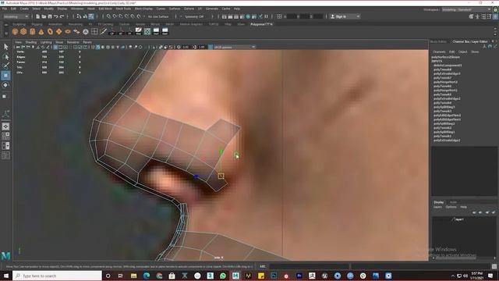Open the Script Editor icon
Screen dimensions: 499x281
click(x=494, y=267)
